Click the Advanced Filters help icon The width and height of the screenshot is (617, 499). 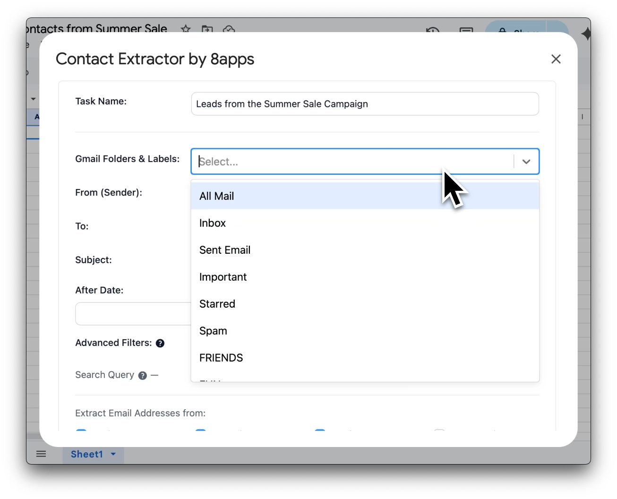pos(160,344)
